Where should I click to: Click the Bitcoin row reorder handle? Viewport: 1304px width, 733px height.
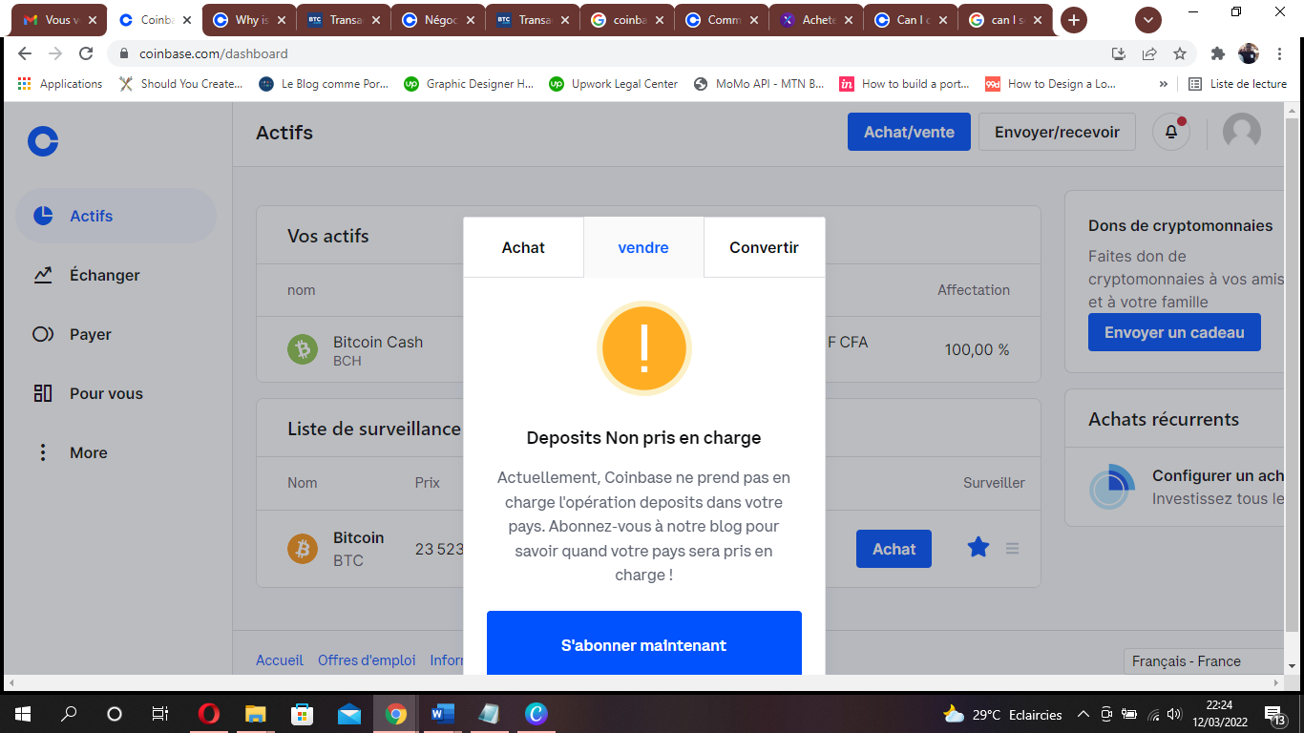tap(1012, 549)
